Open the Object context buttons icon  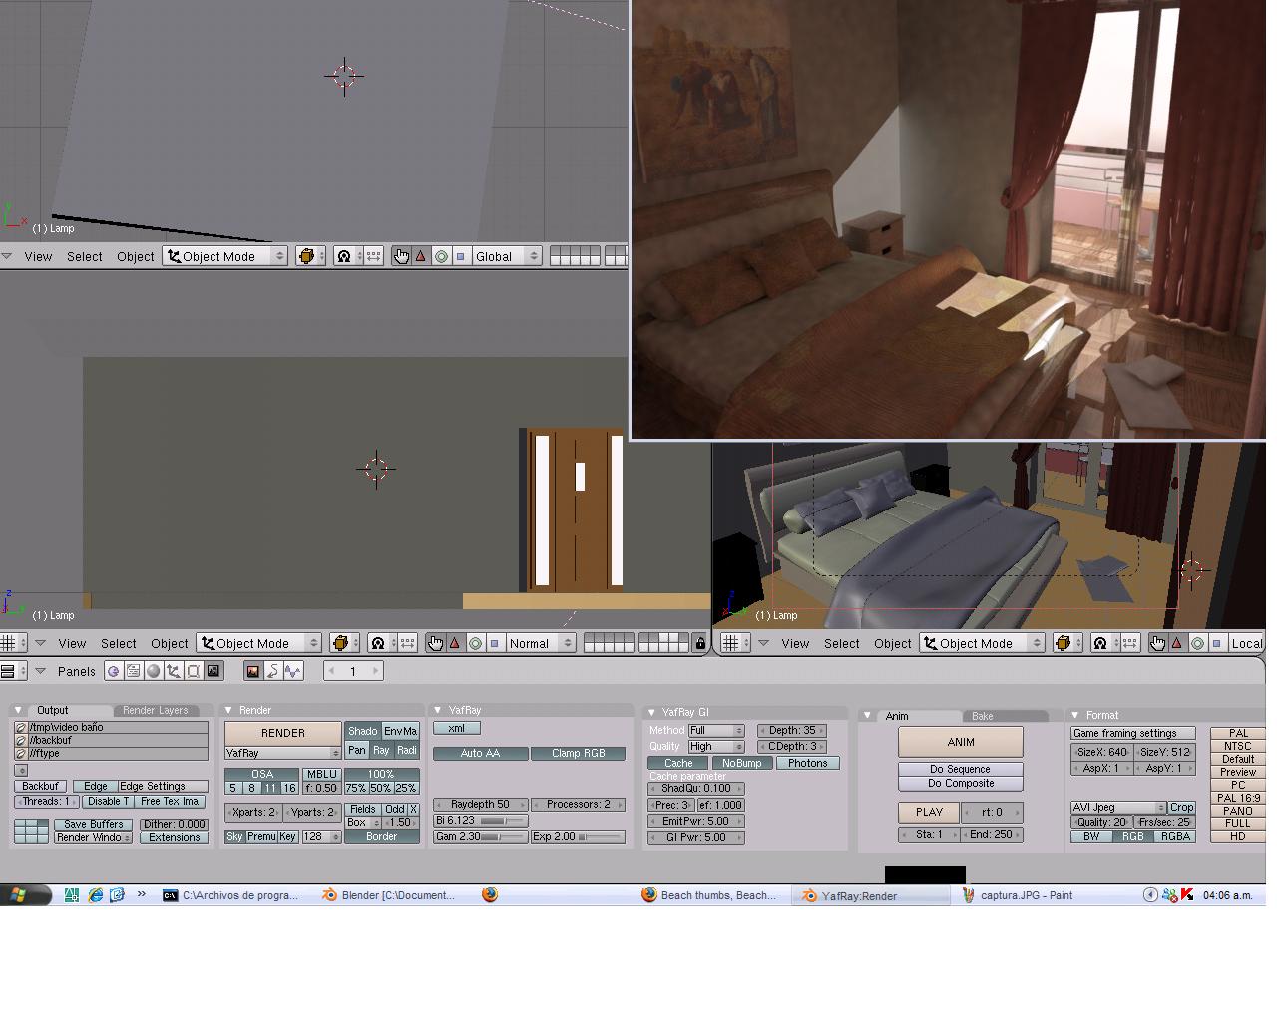[174, 671]
